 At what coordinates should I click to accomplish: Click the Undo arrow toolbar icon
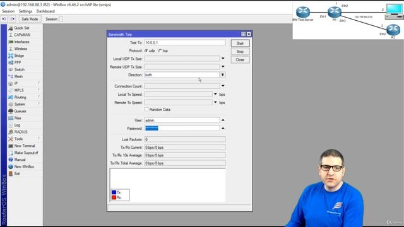4,19
